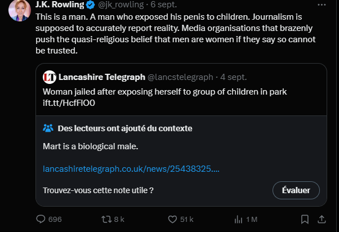Click "Des lecteurs ont ajouté du contexte" heading
Viewport: 339px width, 232px height.
(x=125, y=128)
